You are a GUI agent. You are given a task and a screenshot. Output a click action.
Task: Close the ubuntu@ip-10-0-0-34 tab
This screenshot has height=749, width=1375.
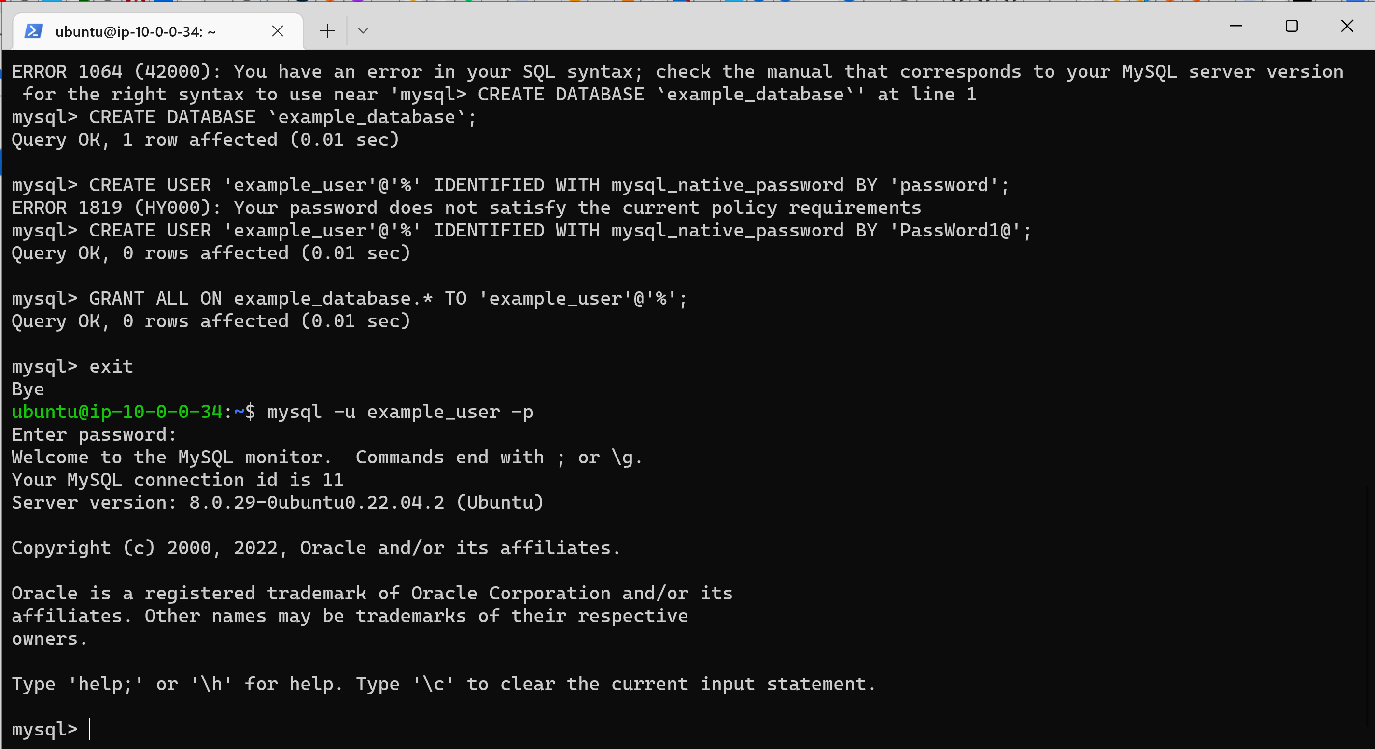coord(278,31)
